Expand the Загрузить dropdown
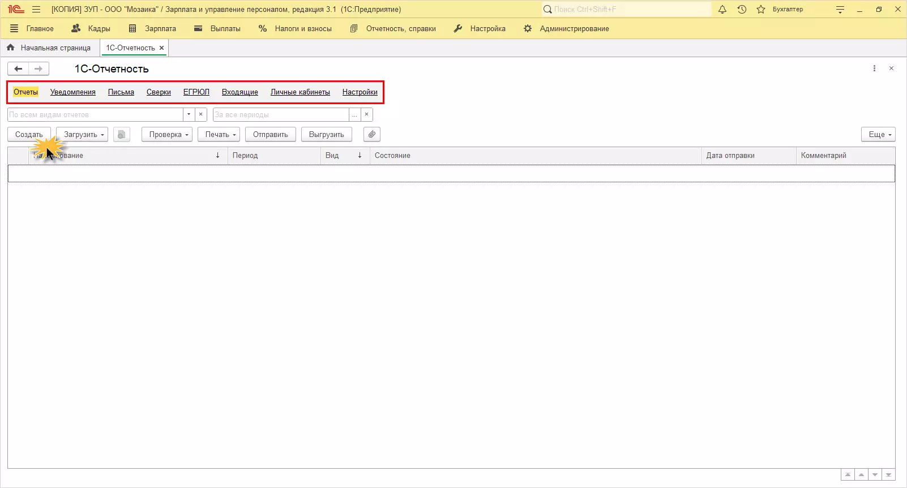 pos(82,135)
